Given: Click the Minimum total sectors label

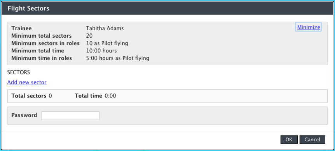Looking at the screenshot, I should click(42, 36).
